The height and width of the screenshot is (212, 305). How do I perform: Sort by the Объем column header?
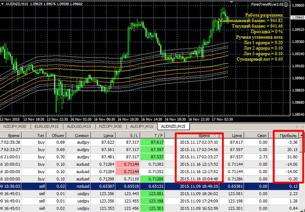58,135
